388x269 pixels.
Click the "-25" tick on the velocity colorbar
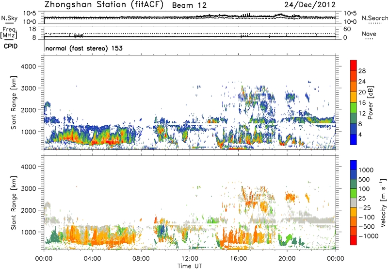tap(366, 208)
